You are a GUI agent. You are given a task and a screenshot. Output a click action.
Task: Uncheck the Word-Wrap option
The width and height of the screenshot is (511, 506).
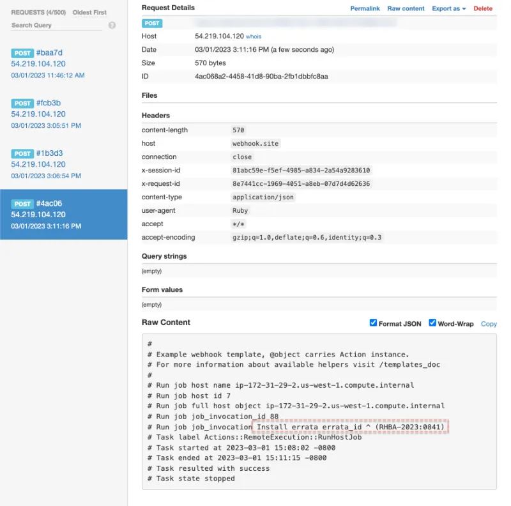coord(432,323)
